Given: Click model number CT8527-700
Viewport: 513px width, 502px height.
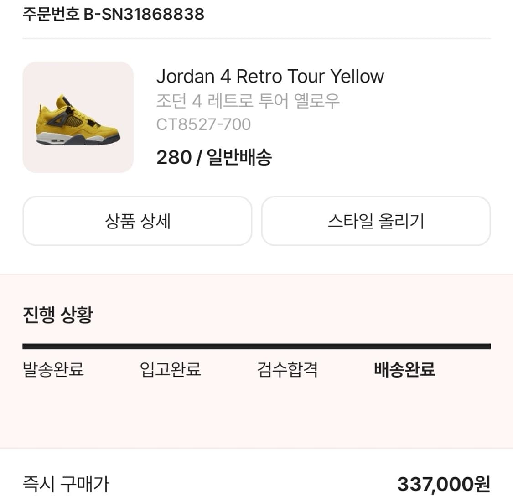Looking at the screenshot, I should pyautogui.click(x=203, y=124).
